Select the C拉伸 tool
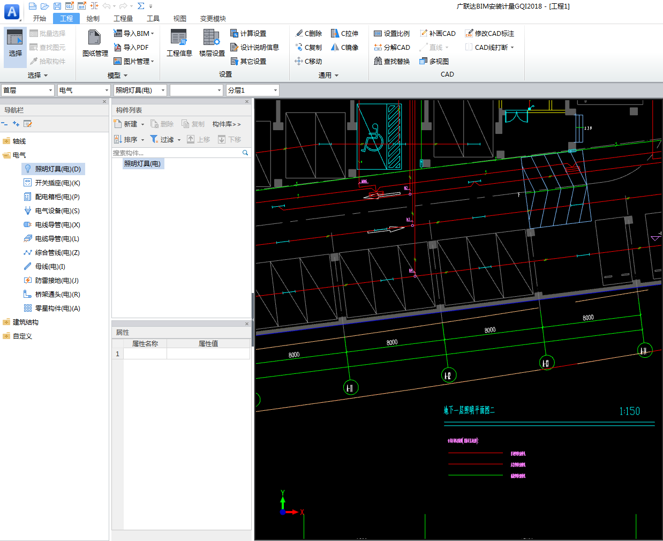The image size is (663, 541). pyautogui.click(x=344, y=33)
